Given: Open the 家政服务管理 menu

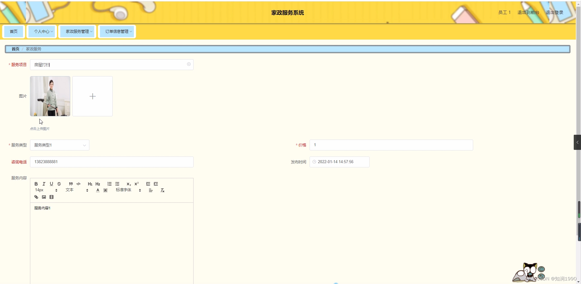Looking at the screenshot, I should (77, 31).
